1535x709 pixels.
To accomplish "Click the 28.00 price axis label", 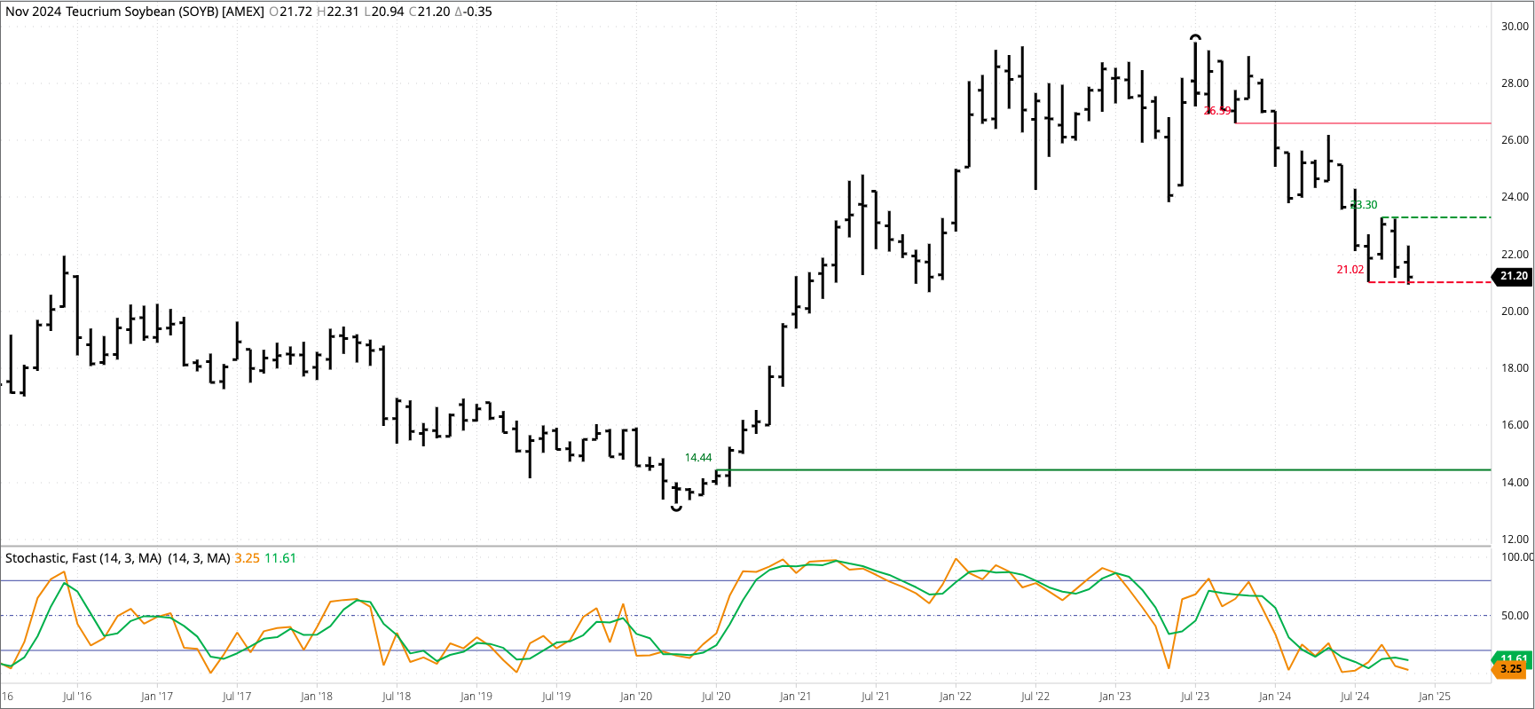I will [x=1514, y=83].
